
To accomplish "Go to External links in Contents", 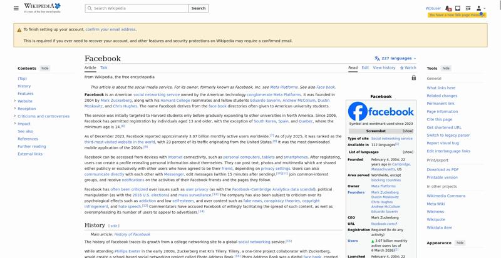I will [x=29, y=154].
